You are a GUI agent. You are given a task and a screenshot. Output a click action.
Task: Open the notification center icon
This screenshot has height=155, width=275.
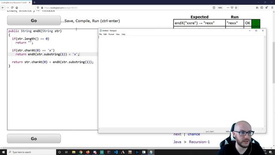click(x=270, y=152)
